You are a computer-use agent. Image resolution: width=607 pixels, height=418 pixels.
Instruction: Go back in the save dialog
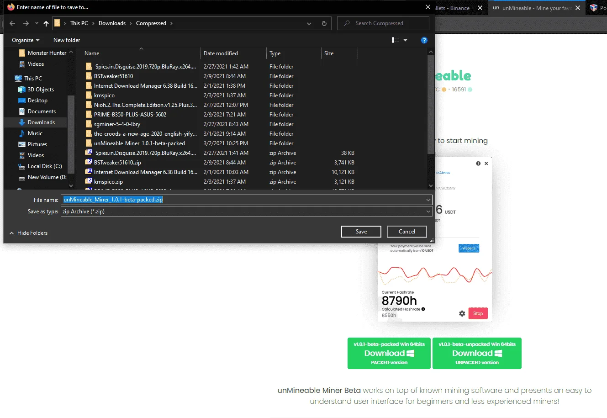[12, 23]
